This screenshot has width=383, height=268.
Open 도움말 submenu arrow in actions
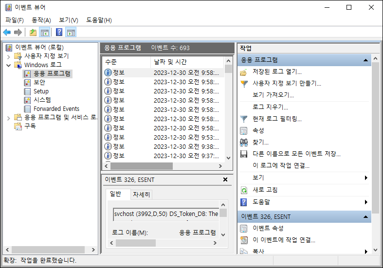point(366,202)
